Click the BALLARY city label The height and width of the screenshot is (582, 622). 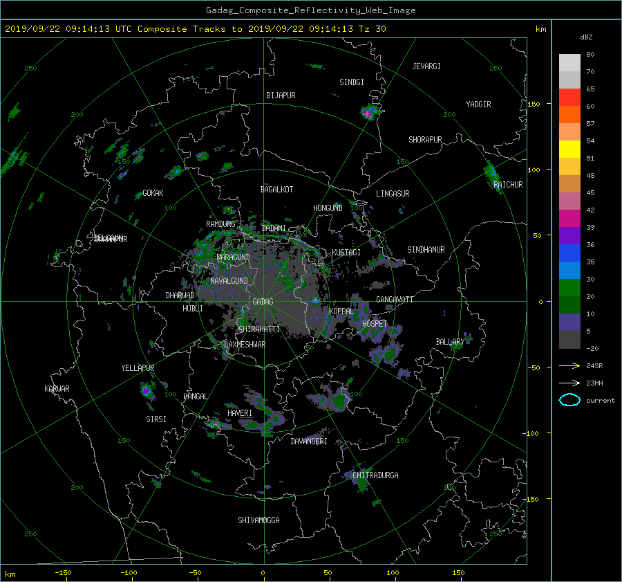point(450,342)
